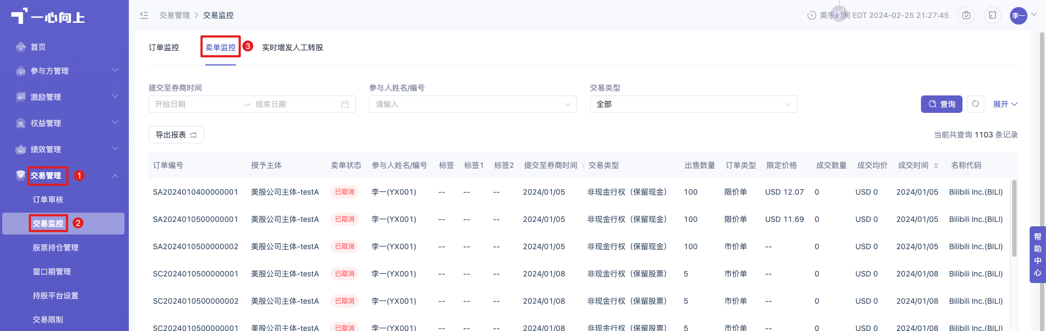
Task: Click order number SC2024010500000002
Action: click(195, 301)
